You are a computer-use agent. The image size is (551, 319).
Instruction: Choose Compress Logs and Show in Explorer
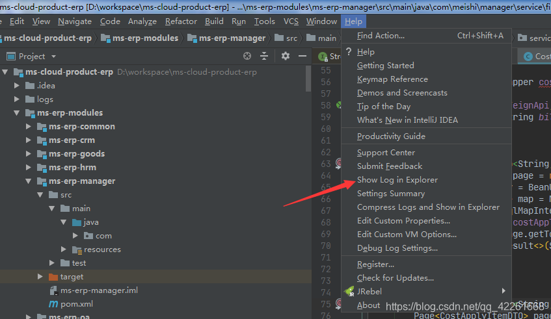(x=426, y=207)
